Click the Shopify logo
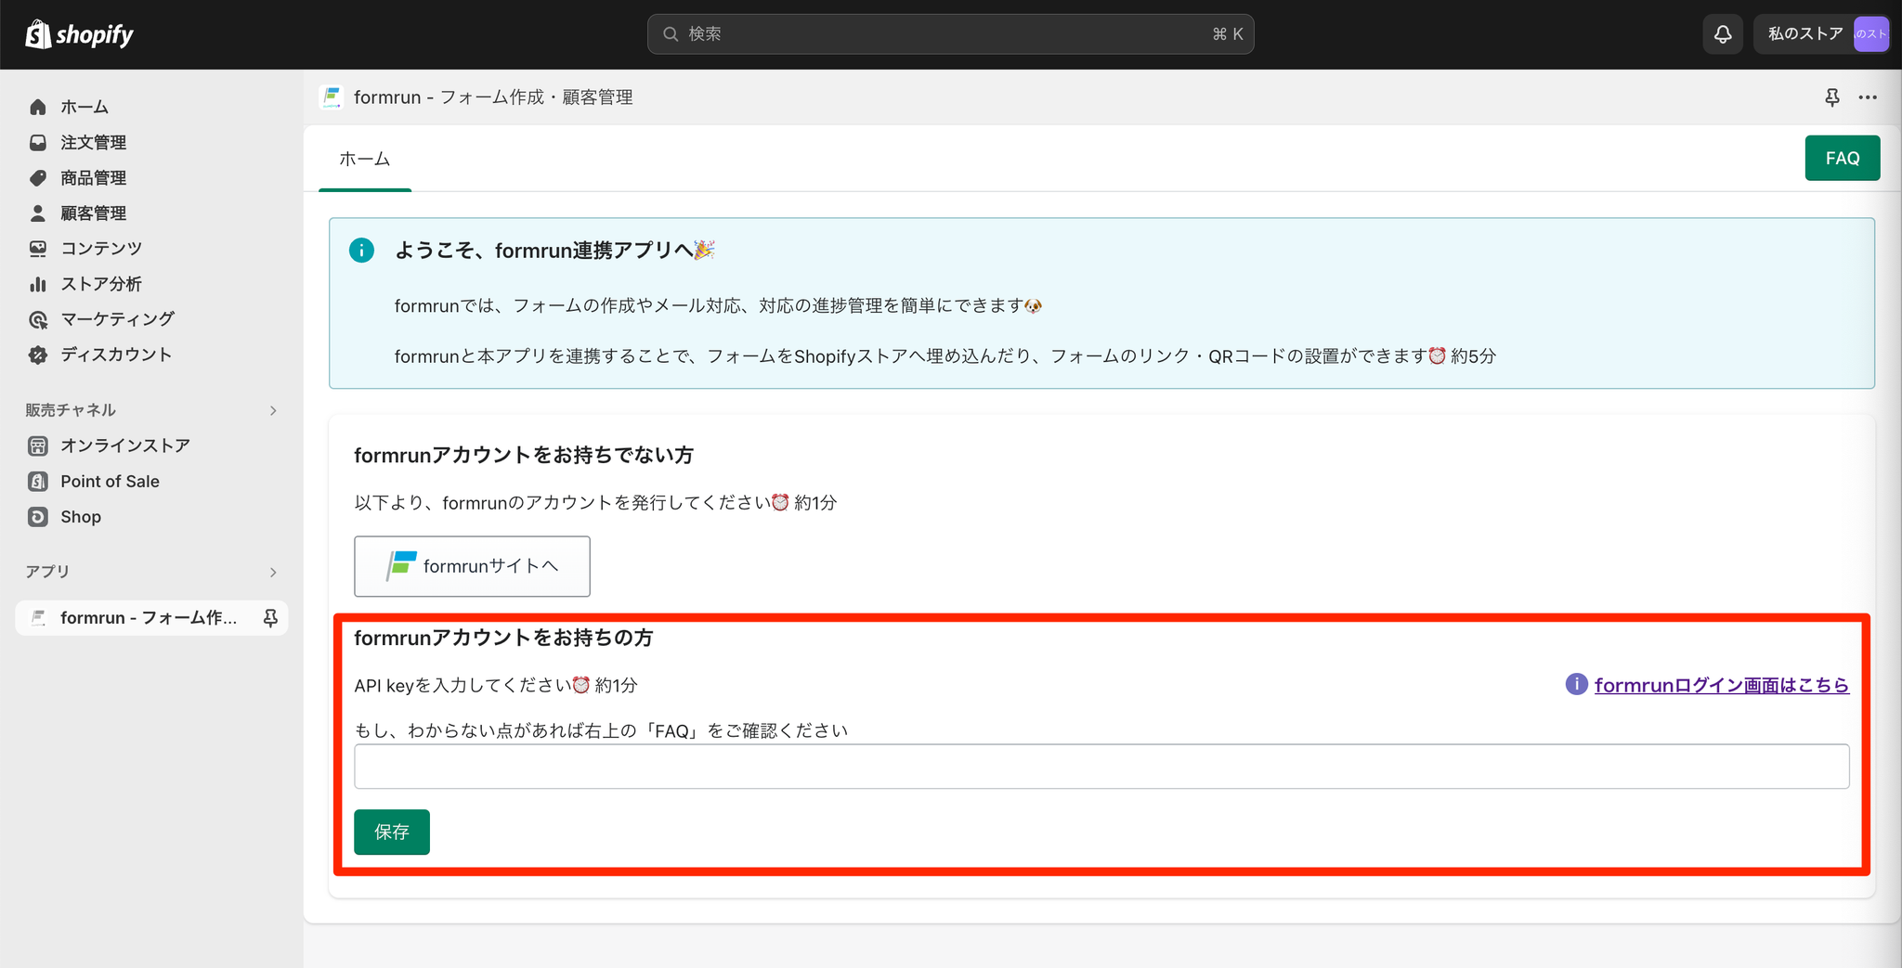The height and width of the screenshot is (968, 1902). [80, 34]
